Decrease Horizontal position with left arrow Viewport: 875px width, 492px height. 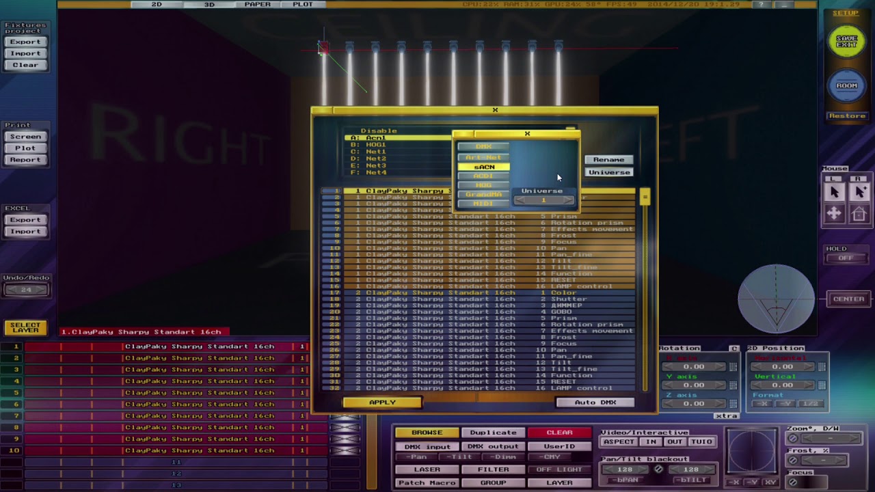[757, 367]
